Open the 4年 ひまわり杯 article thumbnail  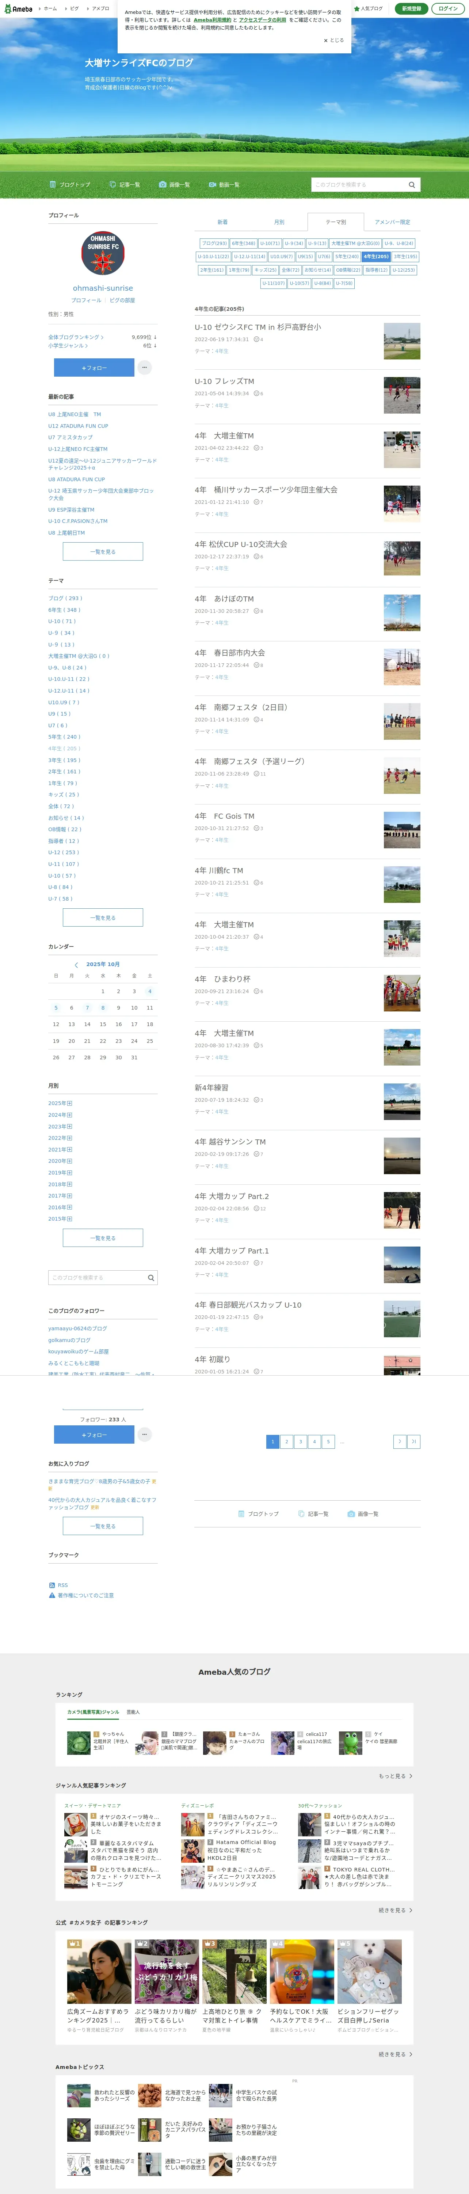click(x=402, y=993)
